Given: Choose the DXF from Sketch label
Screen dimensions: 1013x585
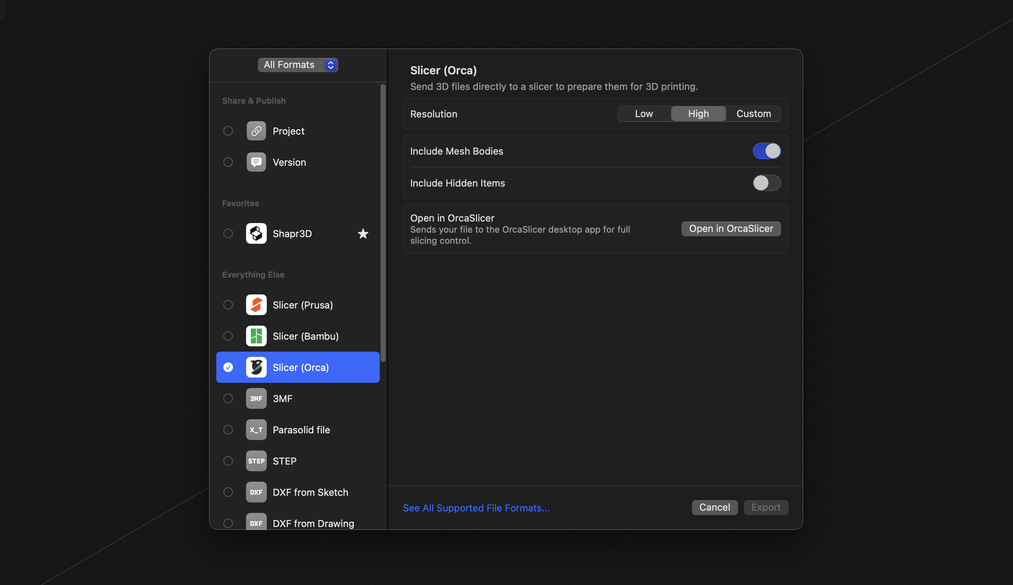Looking at the screenshot, I should [x=311, y=492].
